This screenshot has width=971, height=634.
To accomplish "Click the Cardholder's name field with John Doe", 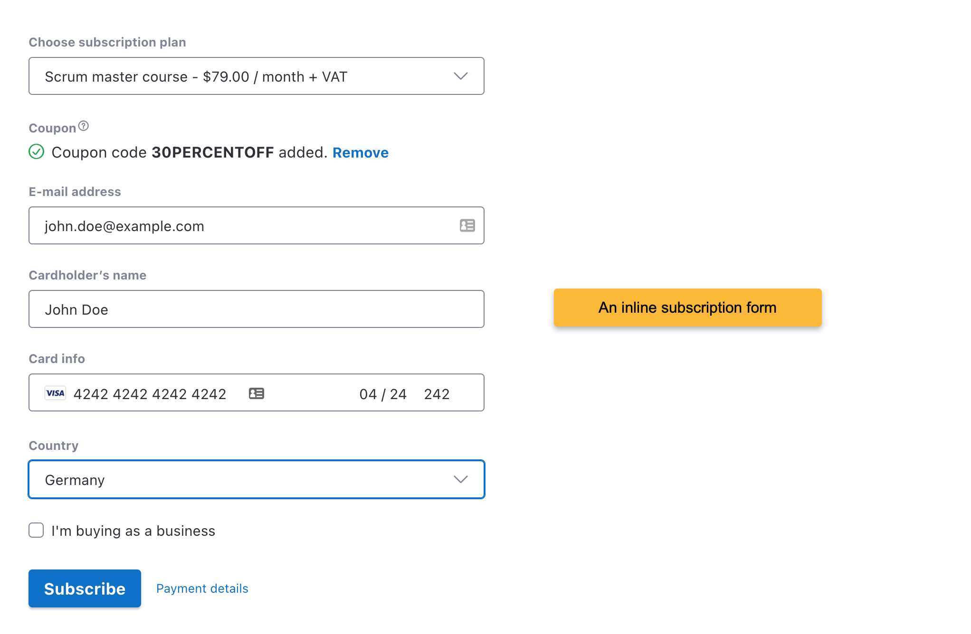I will pos(257,309).
